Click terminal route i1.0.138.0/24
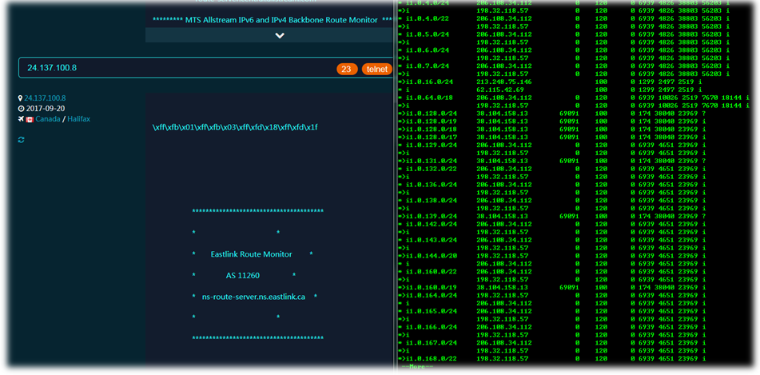 431,201
